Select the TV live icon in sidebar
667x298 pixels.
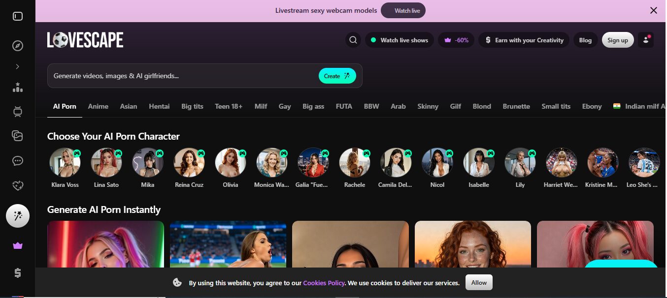pos(18,112)
